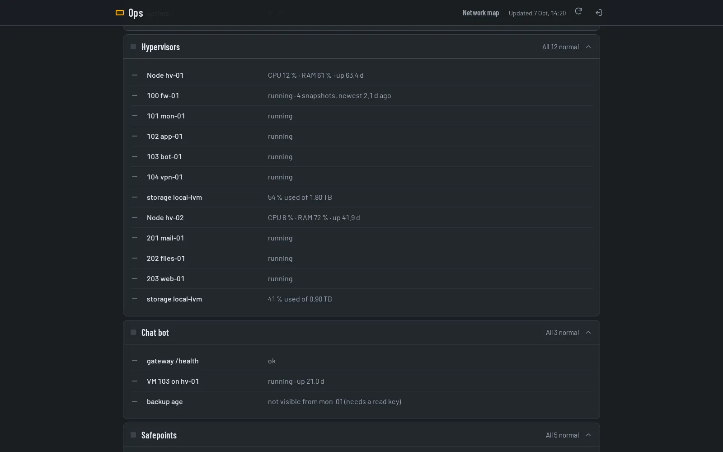Click the Hypervisors section title
This screenshot has width=723, height=452.
click(x=160, y=47)
